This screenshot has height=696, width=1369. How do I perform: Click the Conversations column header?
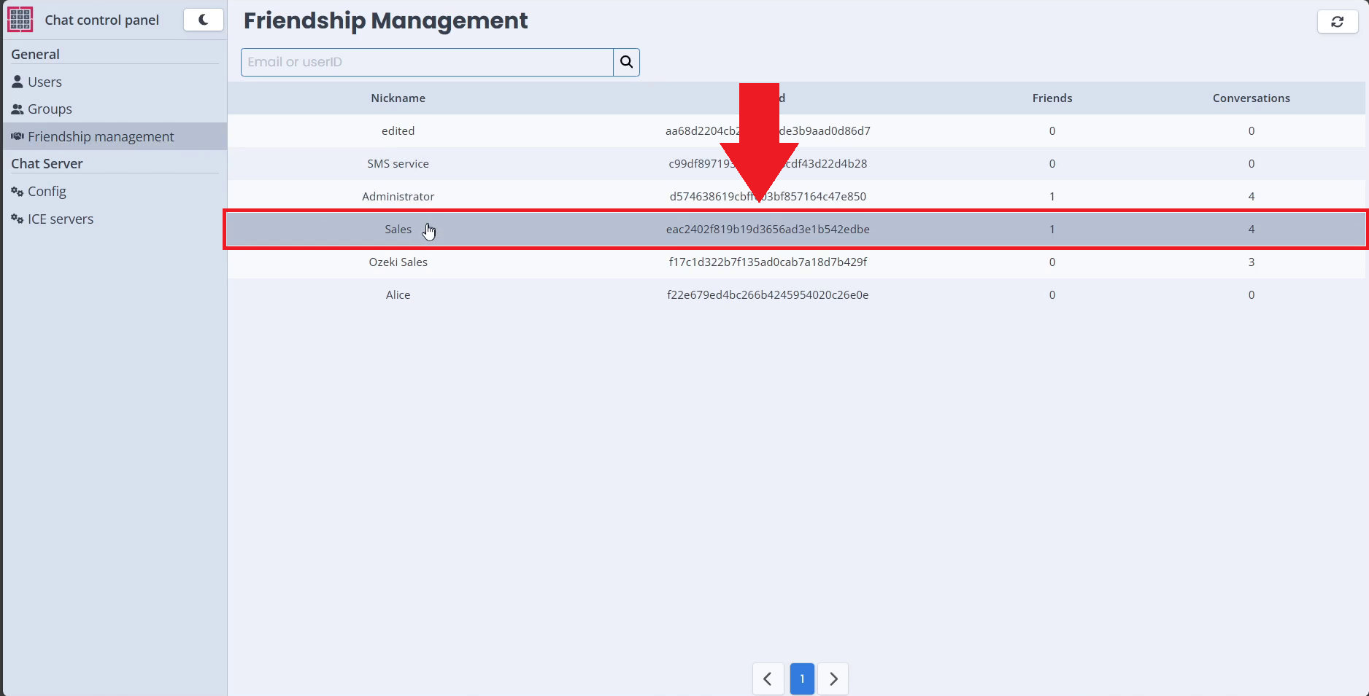pos(1251,98)
